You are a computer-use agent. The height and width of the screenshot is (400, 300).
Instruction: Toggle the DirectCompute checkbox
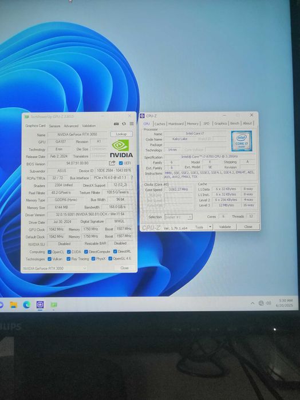tap(86, 252)
